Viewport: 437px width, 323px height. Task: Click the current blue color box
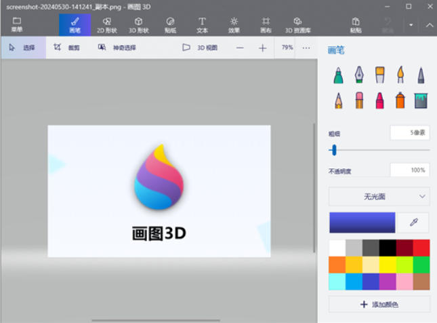click(362, 223)
